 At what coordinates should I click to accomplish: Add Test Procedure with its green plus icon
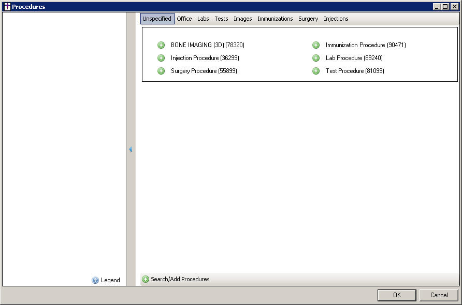point(316,71)
